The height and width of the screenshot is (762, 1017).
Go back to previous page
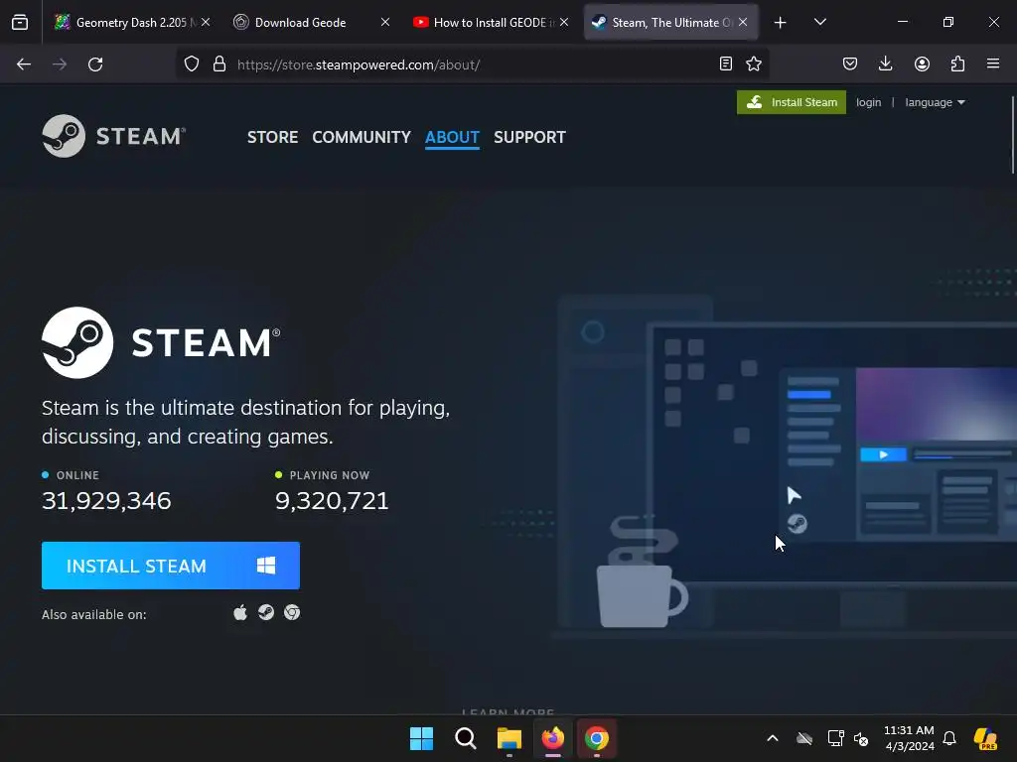click(24, 64)
